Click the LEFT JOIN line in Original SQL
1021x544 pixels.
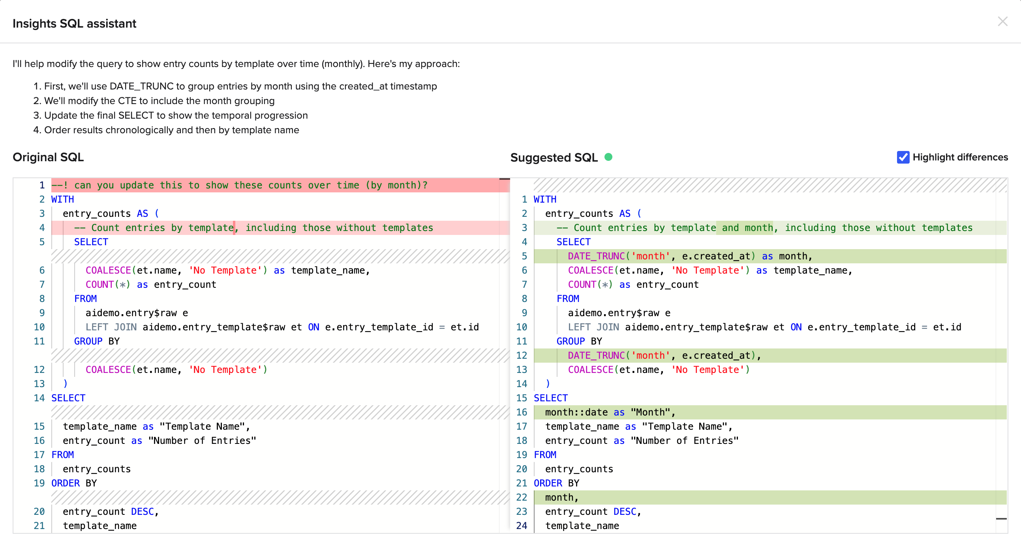[282, 327]
